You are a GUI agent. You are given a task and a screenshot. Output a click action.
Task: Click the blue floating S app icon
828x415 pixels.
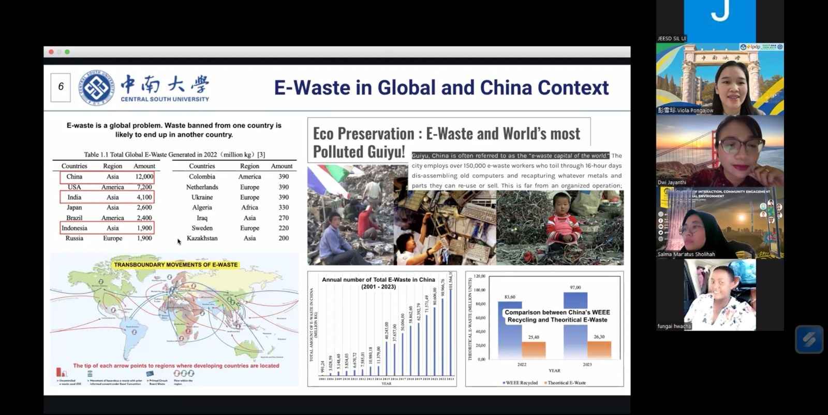tap(809, 339)
